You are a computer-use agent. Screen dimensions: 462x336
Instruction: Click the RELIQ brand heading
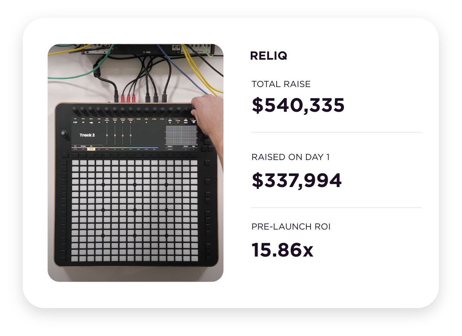point(268,56)
